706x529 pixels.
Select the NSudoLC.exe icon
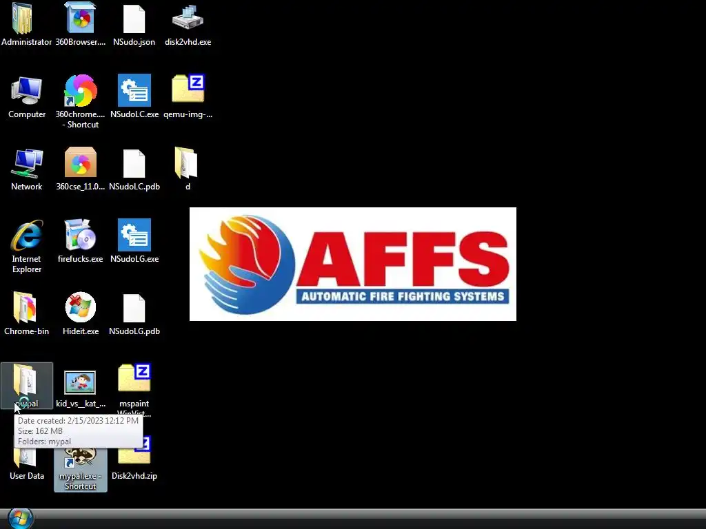coord(134,90)
